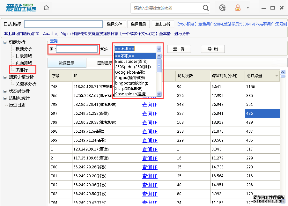Choose Baiduspider(百度) in the spider list
Viewport: 288px width, 206px height.
[x=131, y=61]
